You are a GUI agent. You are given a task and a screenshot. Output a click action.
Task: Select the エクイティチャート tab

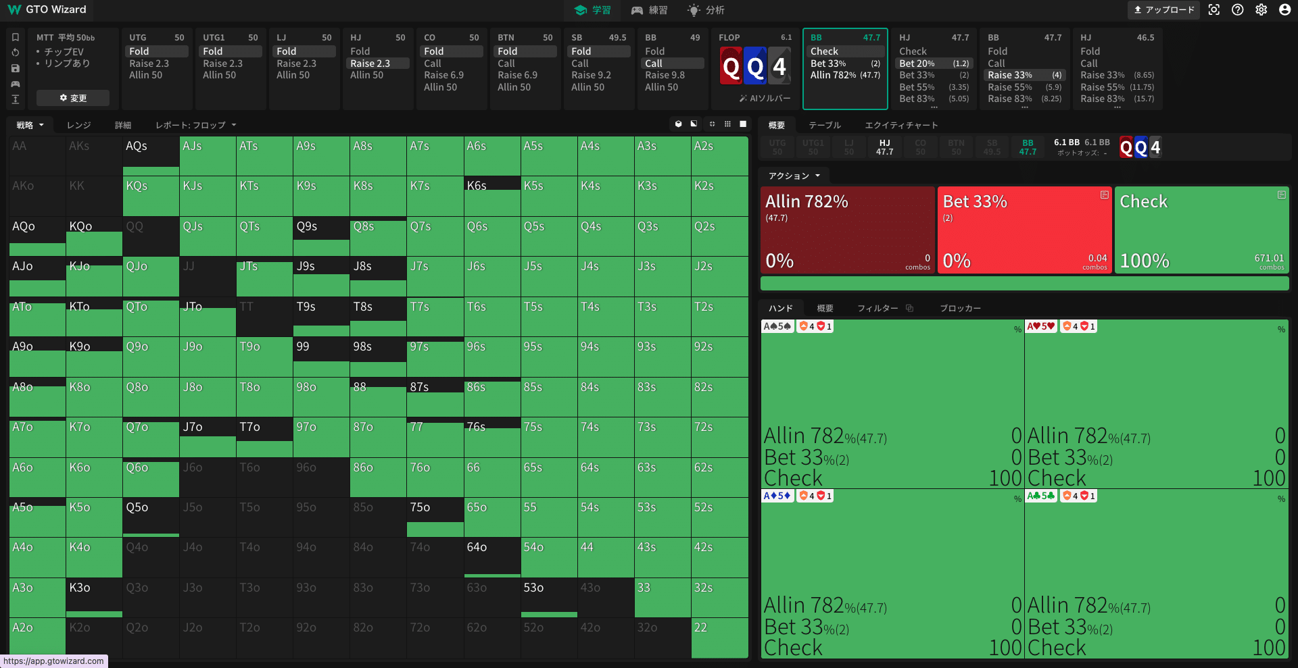tap(901, 125)
